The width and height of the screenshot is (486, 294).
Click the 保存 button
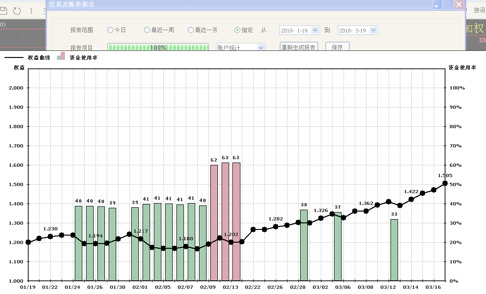click(x=337, y=47)
